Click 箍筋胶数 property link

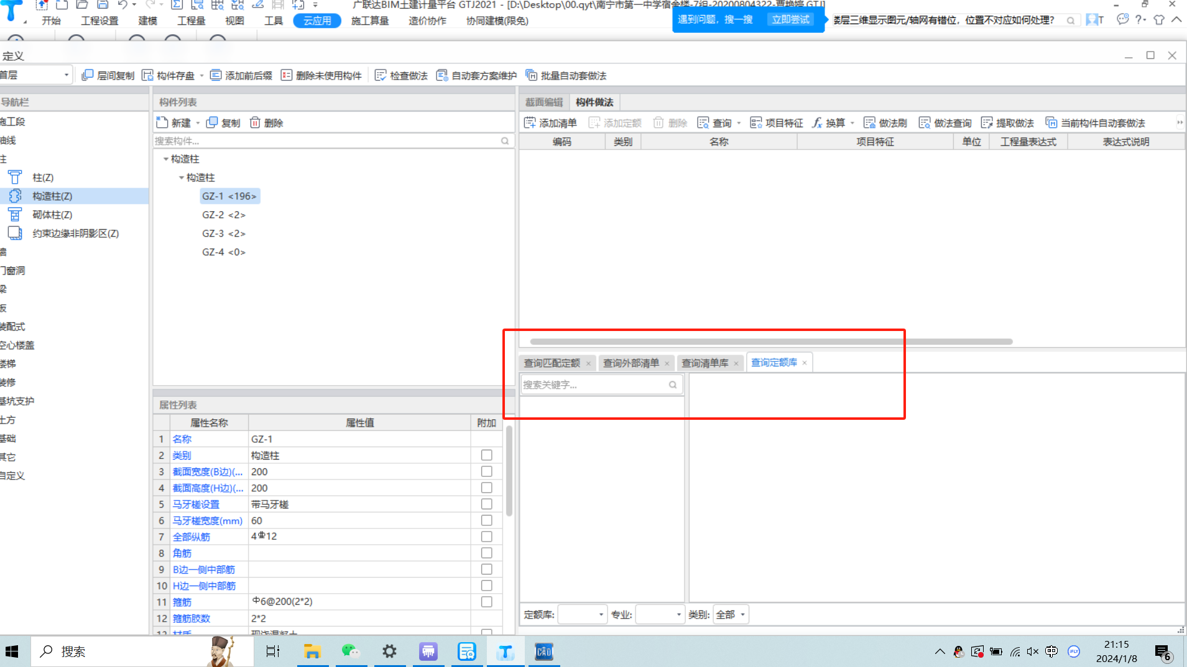192,619
